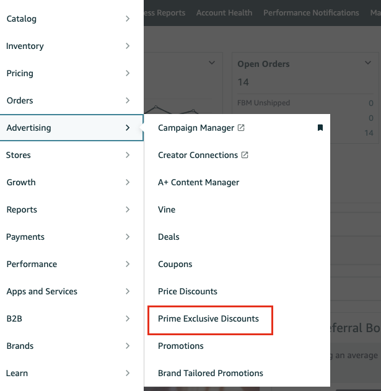Image resolution: width=381 pixels, height=391 pixels.
Task: Click the Open Orders count 14
Action: coord(243,82)
